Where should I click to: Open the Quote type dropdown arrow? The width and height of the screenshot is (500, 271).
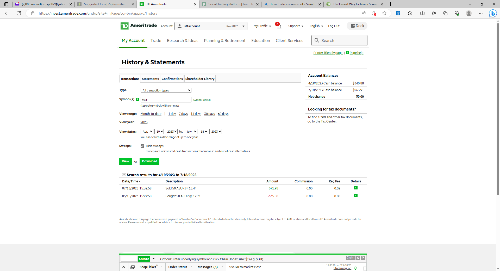click(x=153, y=259)
